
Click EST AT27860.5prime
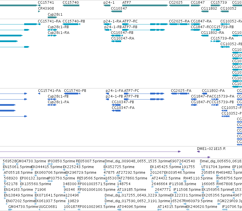(x=133, y=178)
